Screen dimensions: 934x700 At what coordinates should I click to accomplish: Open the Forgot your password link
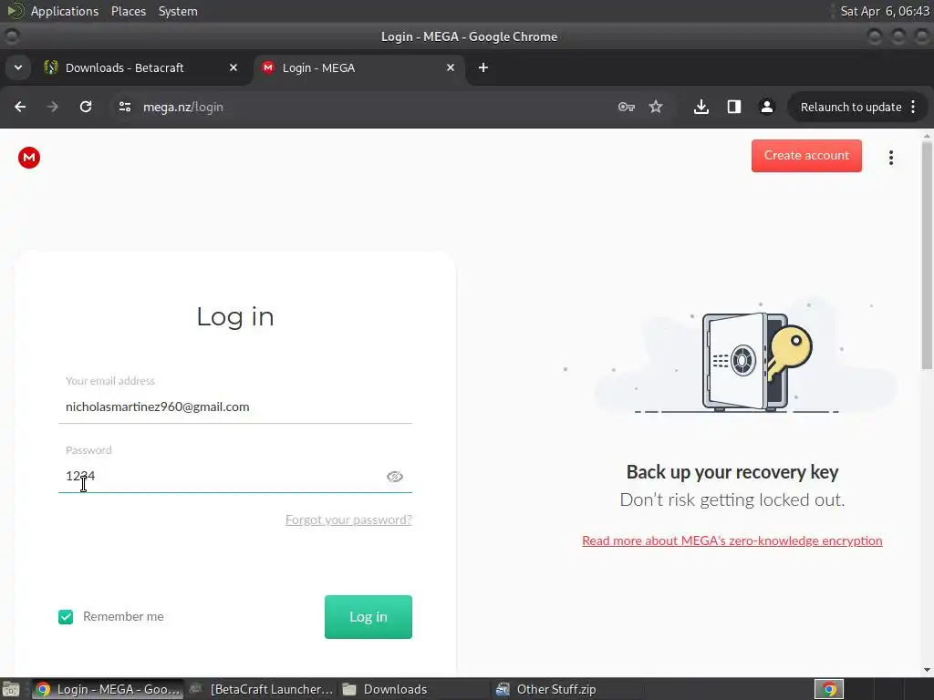[x=348, y=520]
